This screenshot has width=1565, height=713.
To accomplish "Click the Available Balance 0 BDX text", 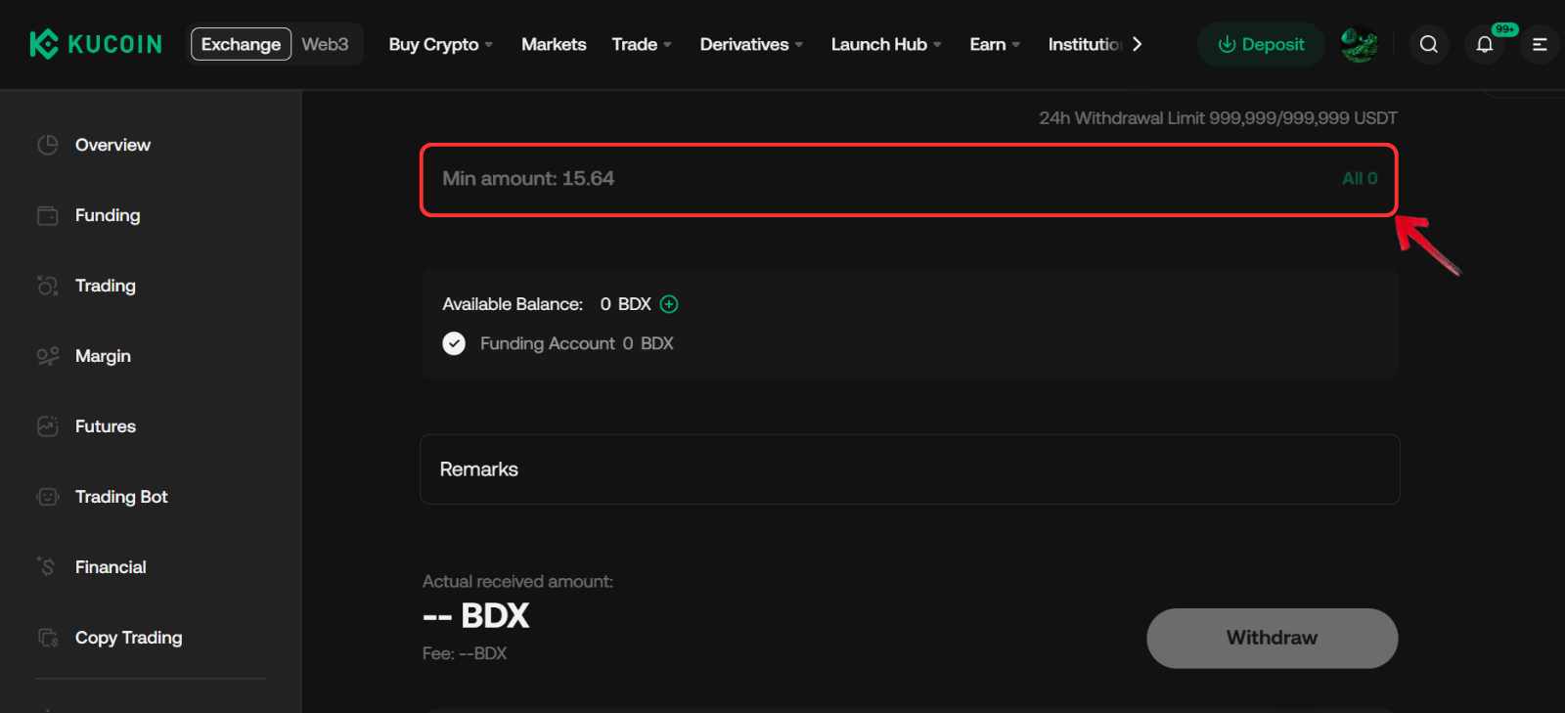I will [547, 304].
